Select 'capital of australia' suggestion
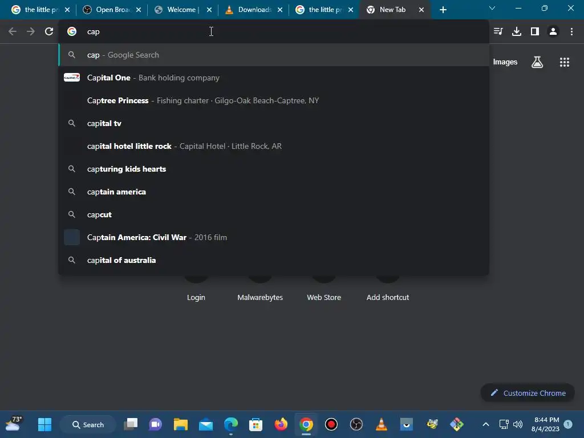The height and width of the screenshot is (438, 584). coord(274,260)
